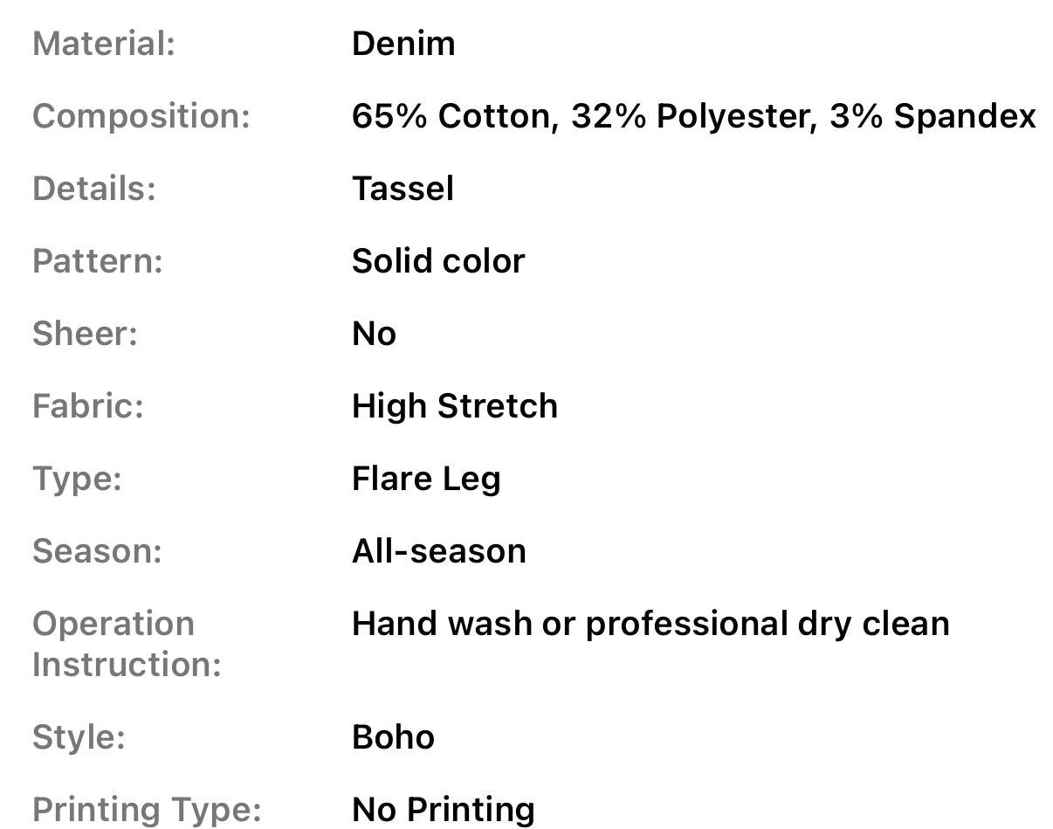The image size is (1053, 829).
Task: Click the Operation Instruction label
Action: (127, 644)
